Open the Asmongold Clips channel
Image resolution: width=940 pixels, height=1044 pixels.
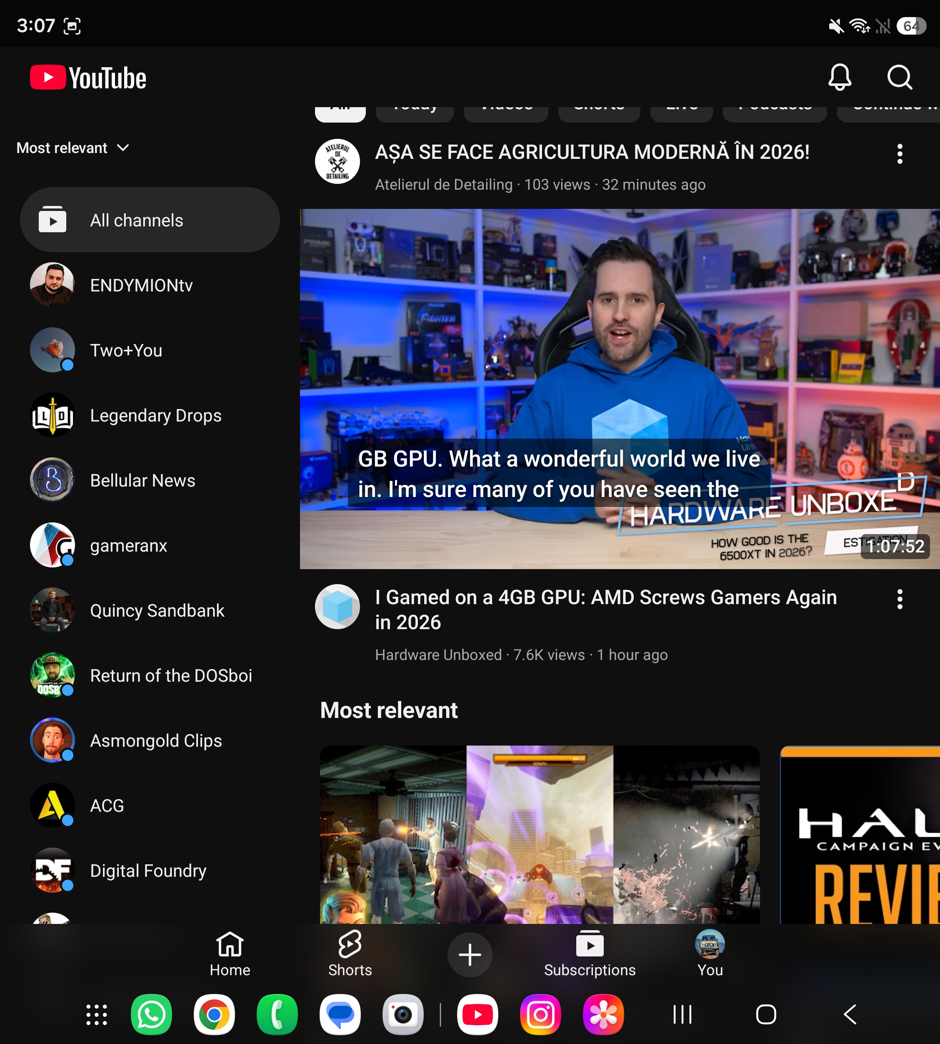(150, 740)
